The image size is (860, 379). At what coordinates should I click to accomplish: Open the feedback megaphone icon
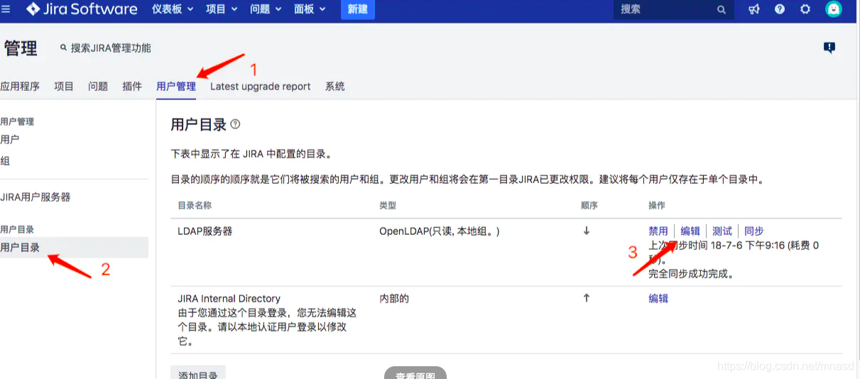[754, 9]
